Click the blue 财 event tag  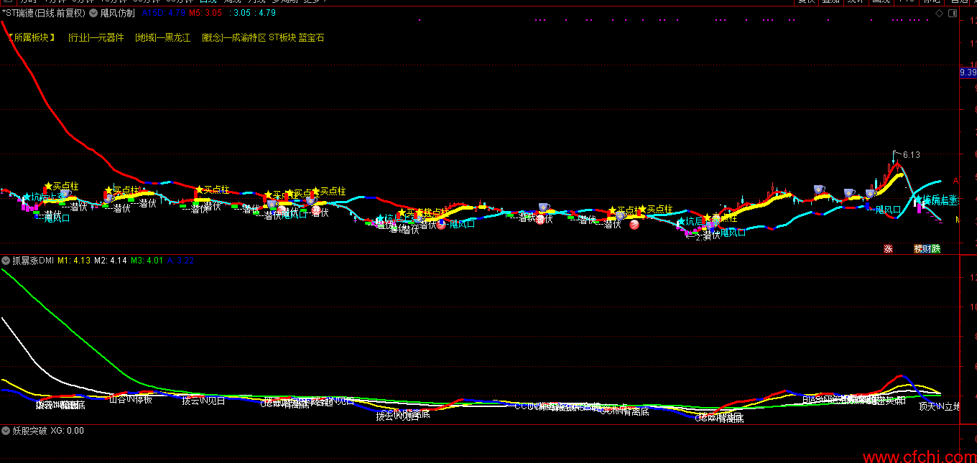[927, 248]
